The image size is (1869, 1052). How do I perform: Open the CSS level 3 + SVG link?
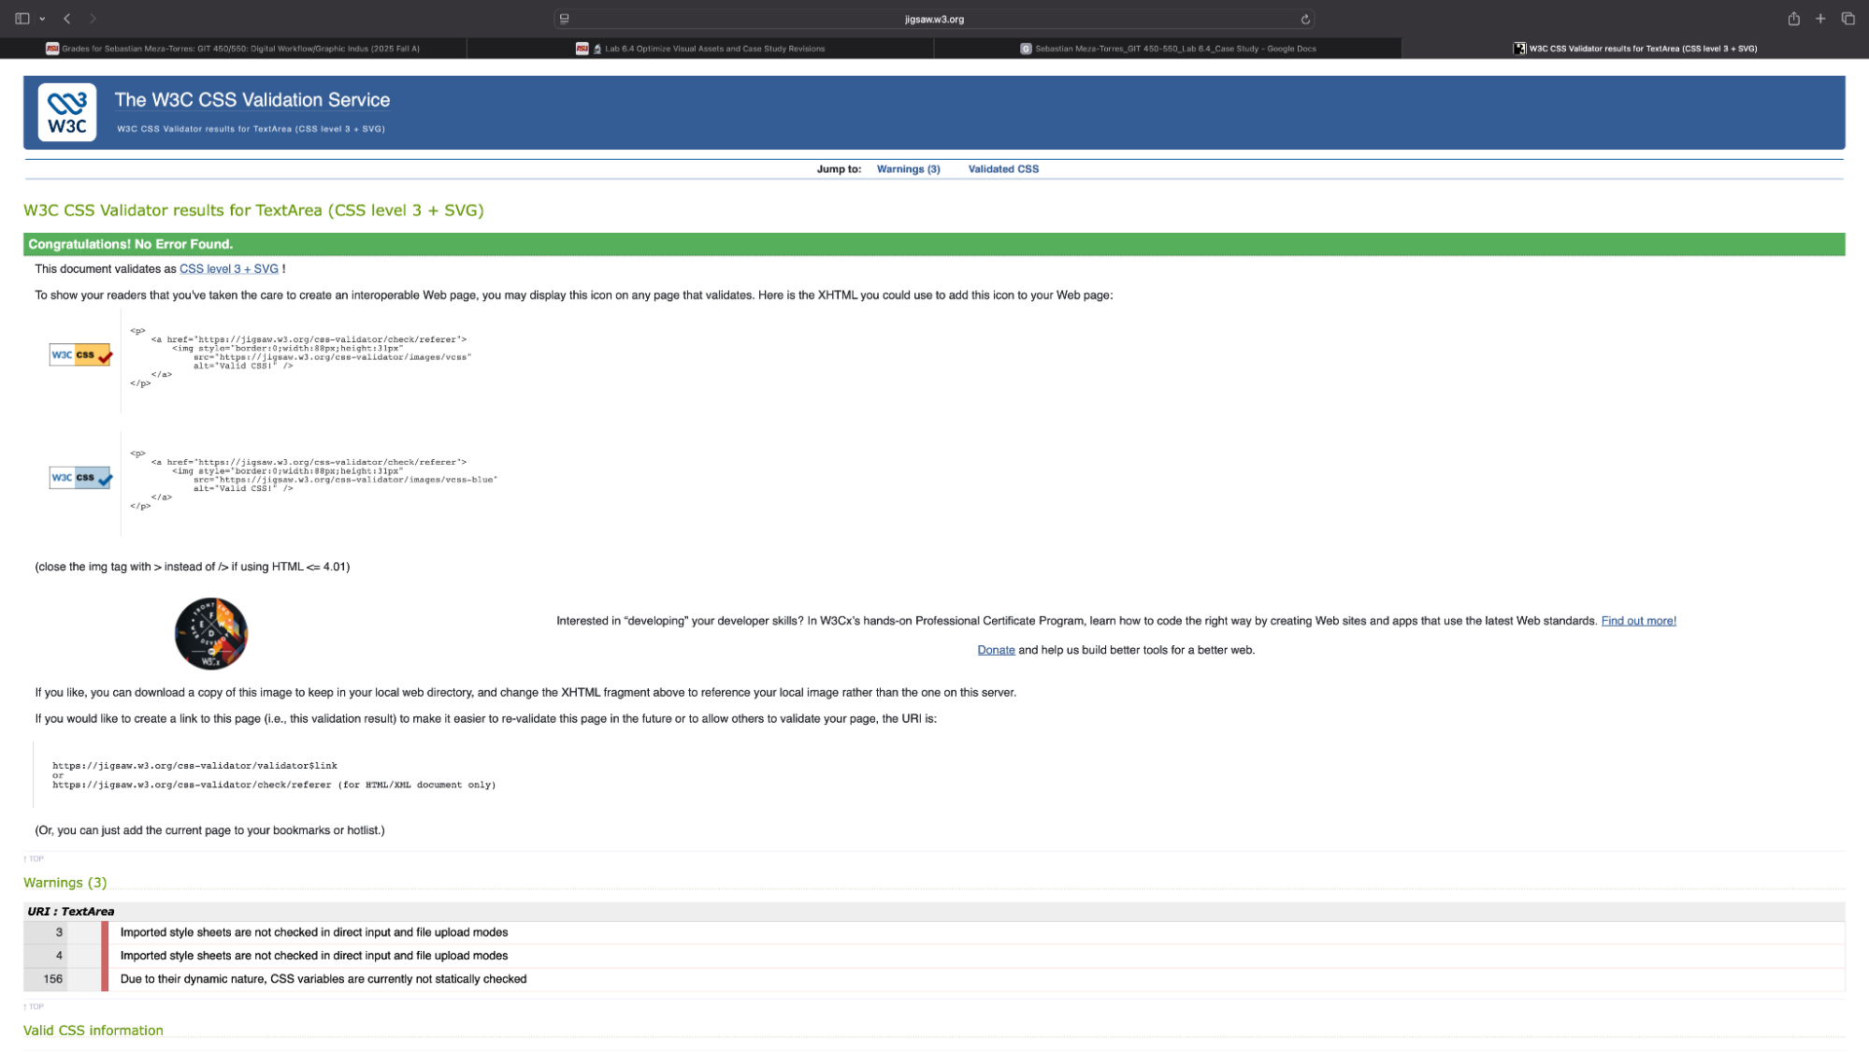(x=228, y=269)
